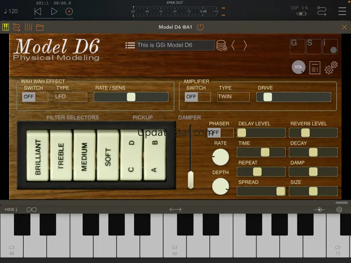
Task: Save preset with the database plus icon
Action: click(221, 45)
